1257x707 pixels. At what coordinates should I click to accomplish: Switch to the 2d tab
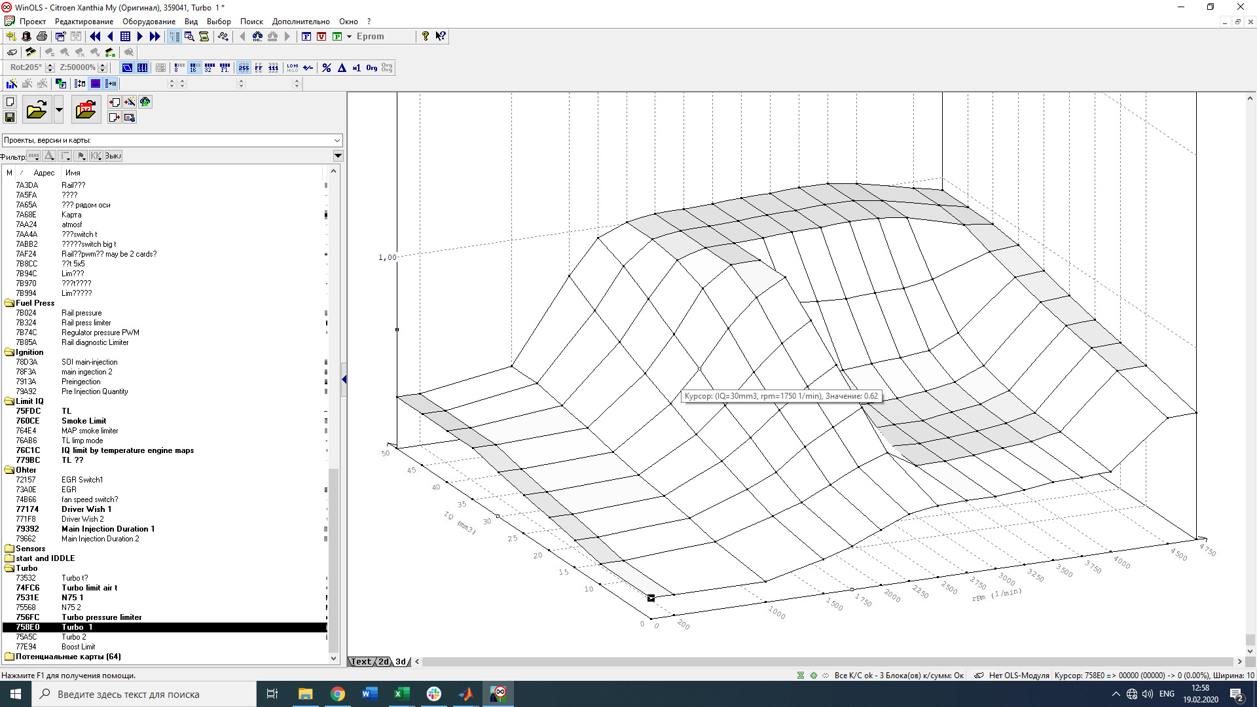click(384, 662)
